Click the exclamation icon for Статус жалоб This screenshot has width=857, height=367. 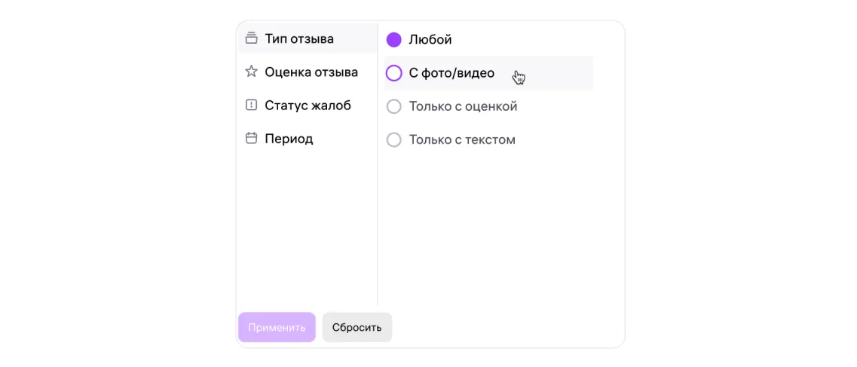(252, 106)
